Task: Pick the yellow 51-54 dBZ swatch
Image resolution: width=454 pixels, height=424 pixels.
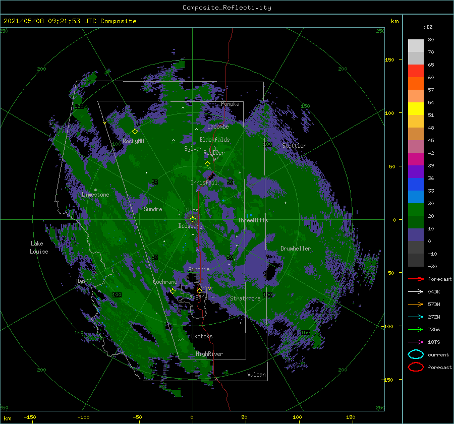Action: pos(416,108)
